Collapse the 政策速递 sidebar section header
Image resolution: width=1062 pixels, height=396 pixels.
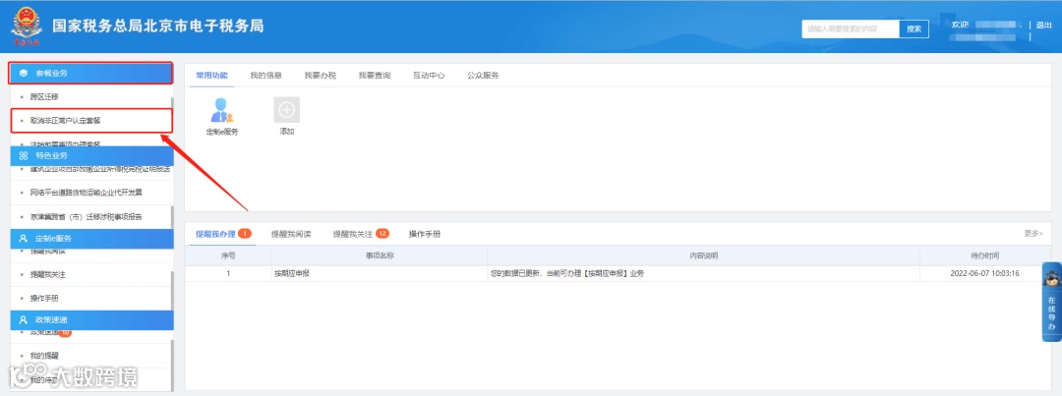pyautogui.click(x=91, y=319)
